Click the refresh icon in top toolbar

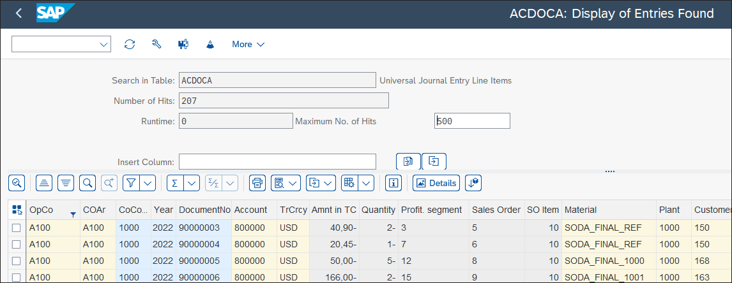point(129,44)
